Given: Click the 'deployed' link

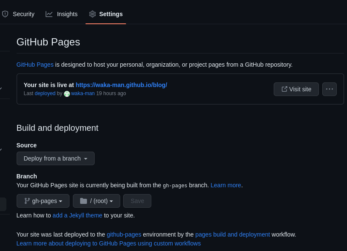Looking at the screenshot, I should [45, 93].
